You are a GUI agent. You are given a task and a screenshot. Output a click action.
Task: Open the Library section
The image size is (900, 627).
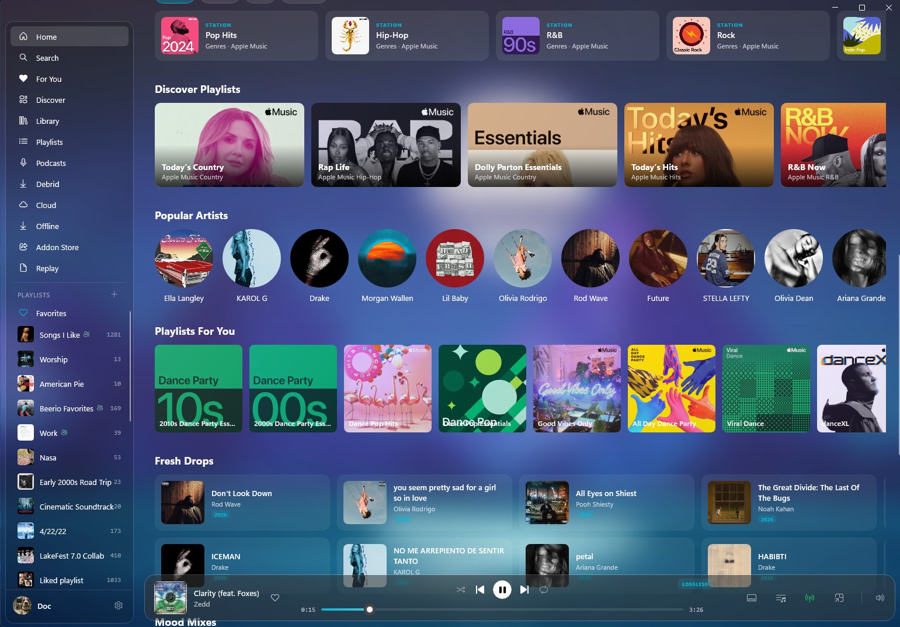pyautogui.click(x=70, y=121)
